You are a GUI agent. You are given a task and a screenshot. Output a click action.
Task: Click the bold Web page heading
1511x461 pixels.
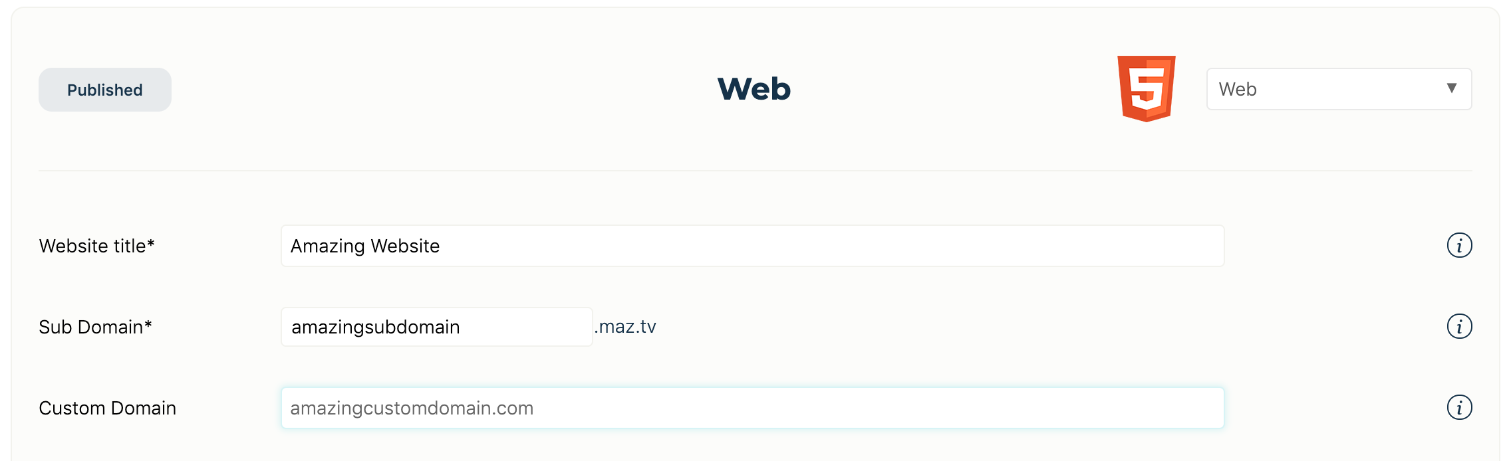[x=754, y=89]
